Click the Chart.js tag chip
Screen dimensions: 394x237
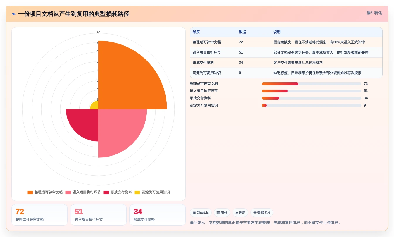point(201,213)
